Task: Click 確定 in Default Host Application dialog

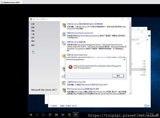Action: tap(118, 75)
